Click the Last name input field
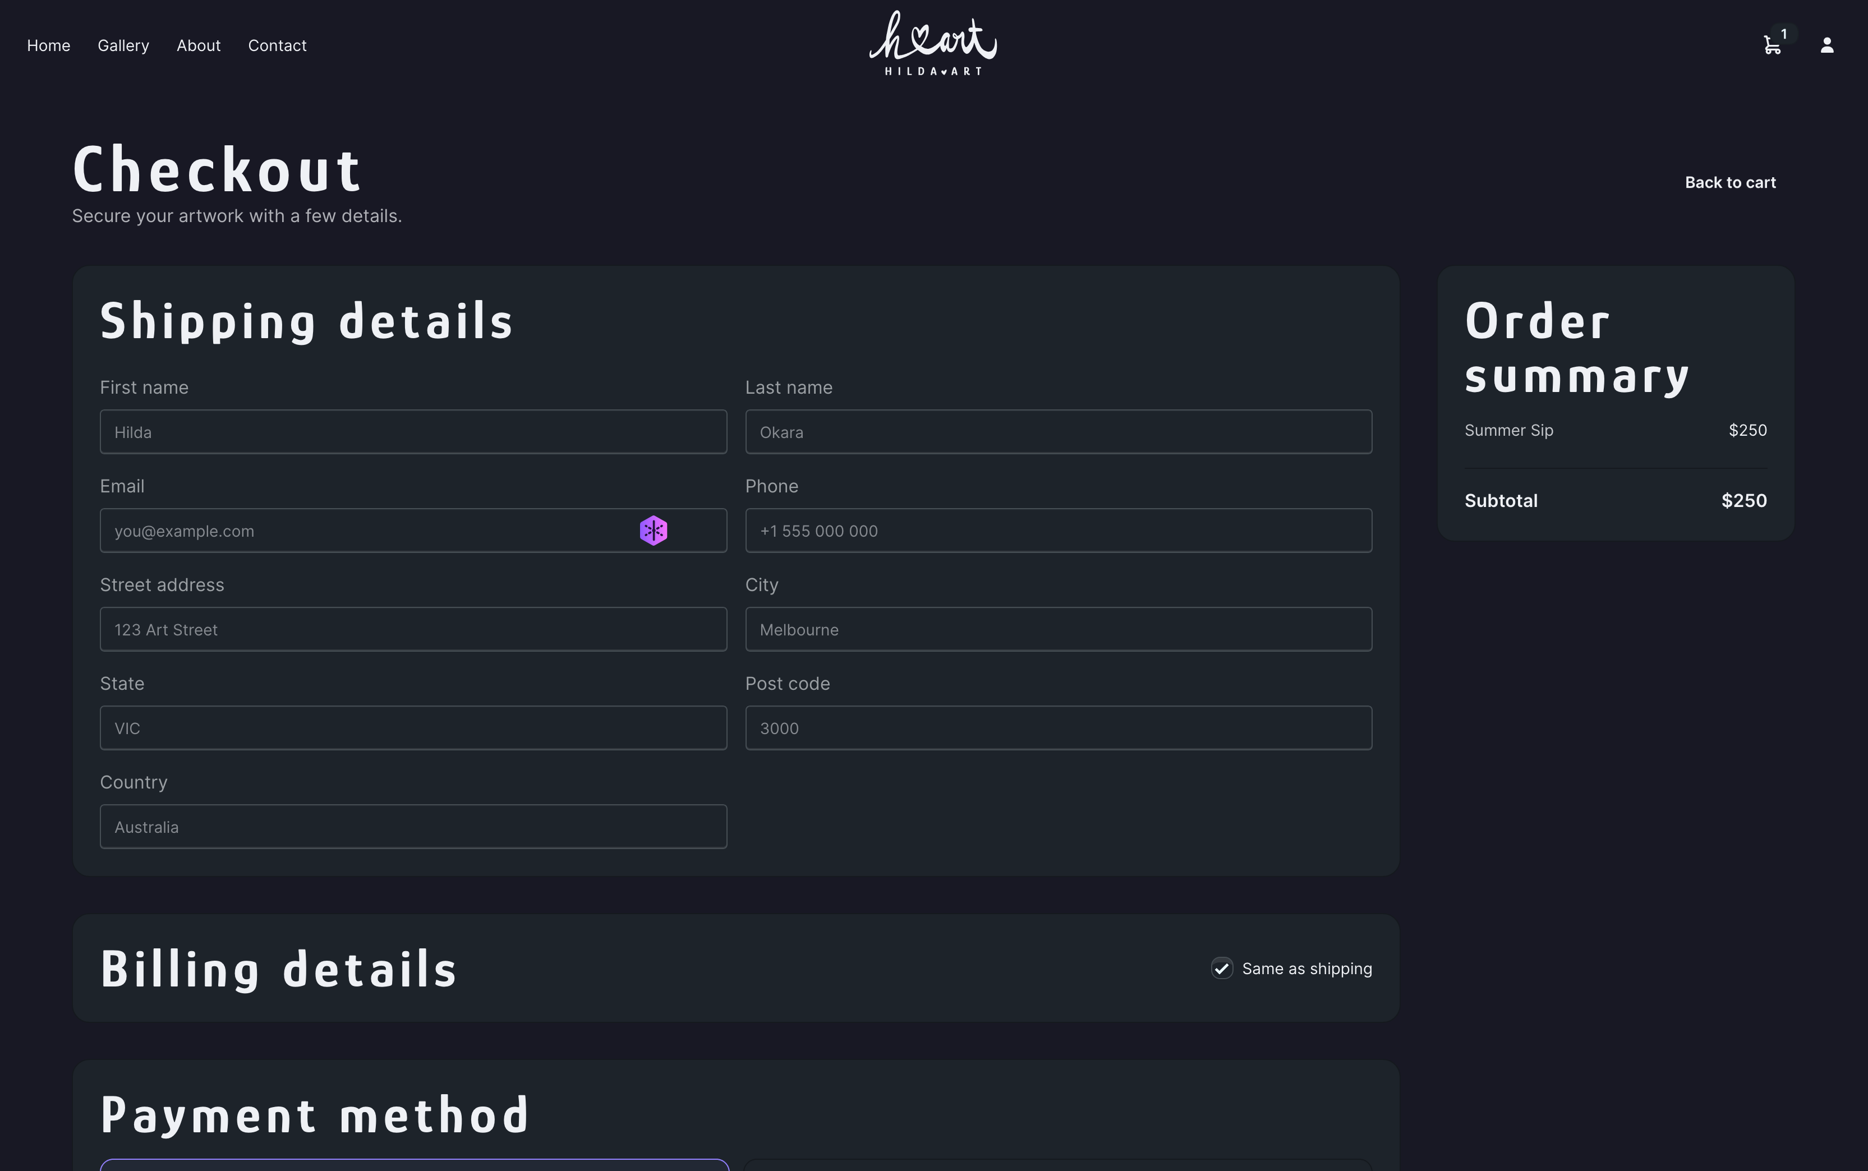 tap(1057, 431)
